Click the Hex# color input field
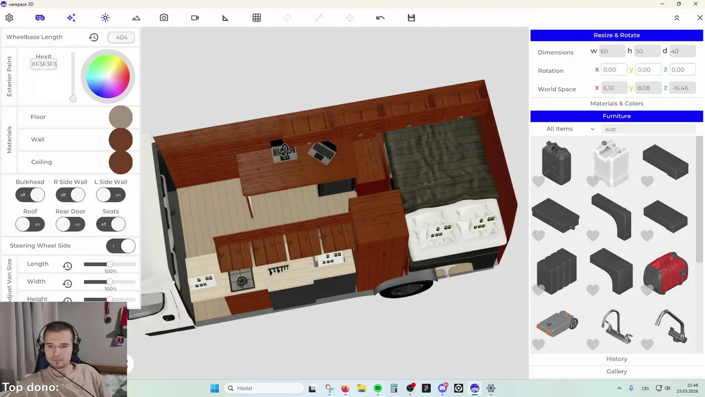 (44, 64)
